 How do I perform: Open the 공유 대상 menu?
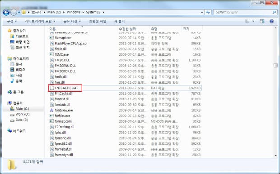[72, 21]
